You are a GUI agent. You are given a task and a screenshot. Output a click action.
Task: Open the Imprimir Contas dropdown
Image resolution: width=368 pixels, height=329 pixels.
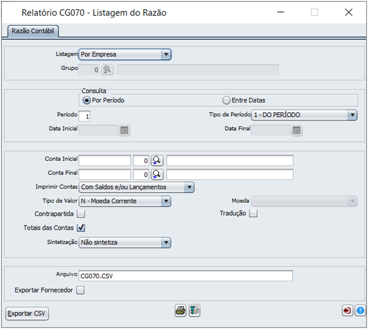pos(136,187)
